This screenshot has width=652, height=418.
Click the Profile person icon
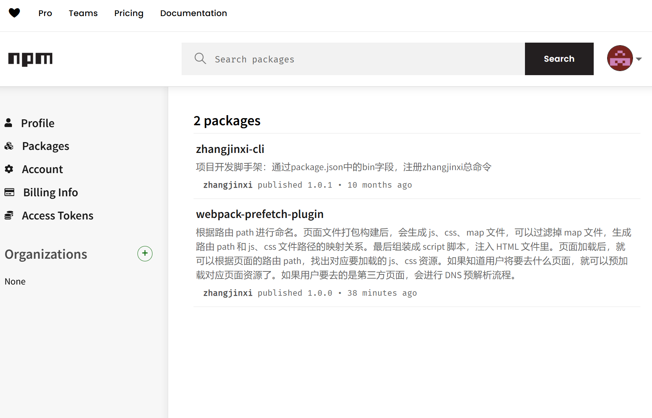pos(8,123)
